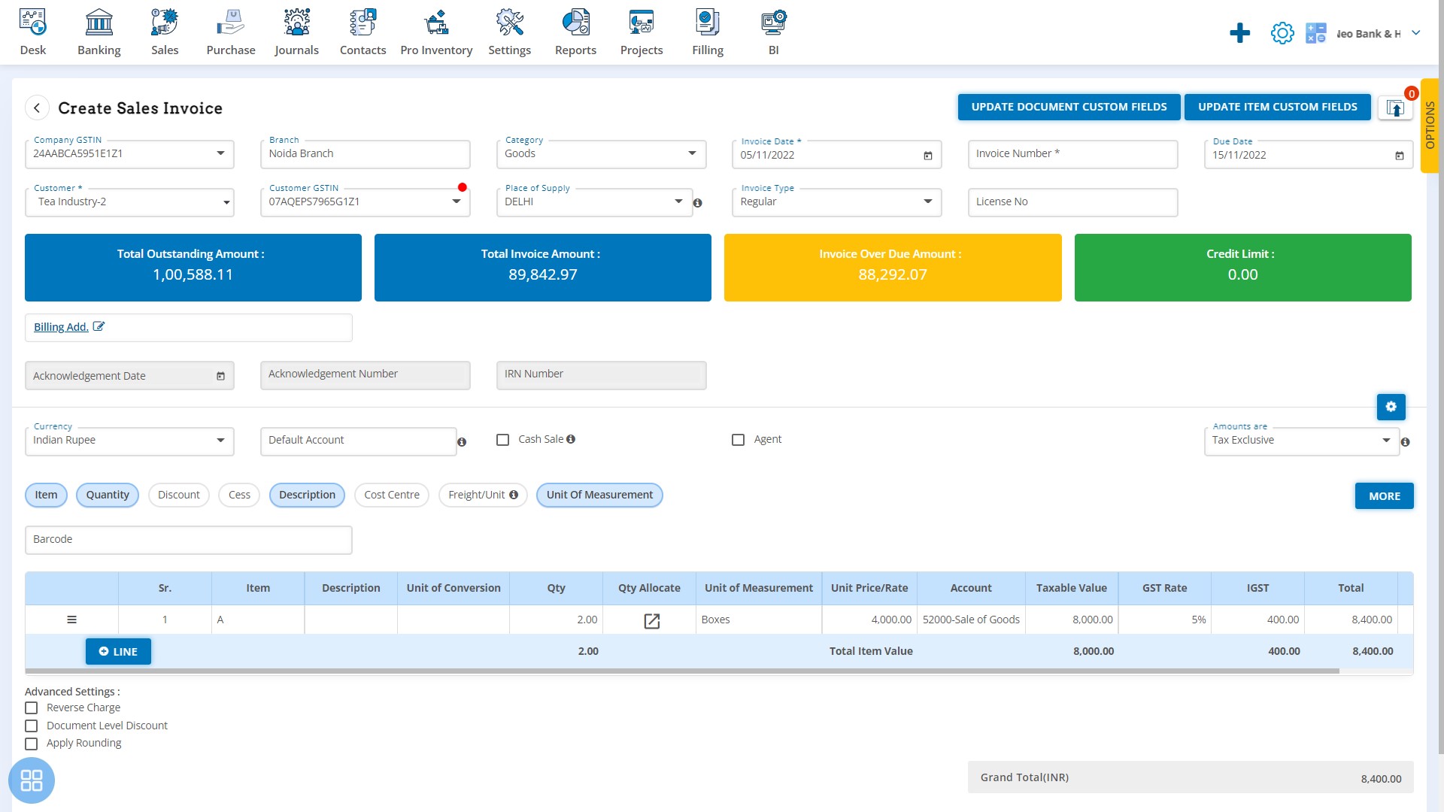
Task: Enable the Reverse Charge checkbox
Action: pyautogui.click(x=32, y=708)
